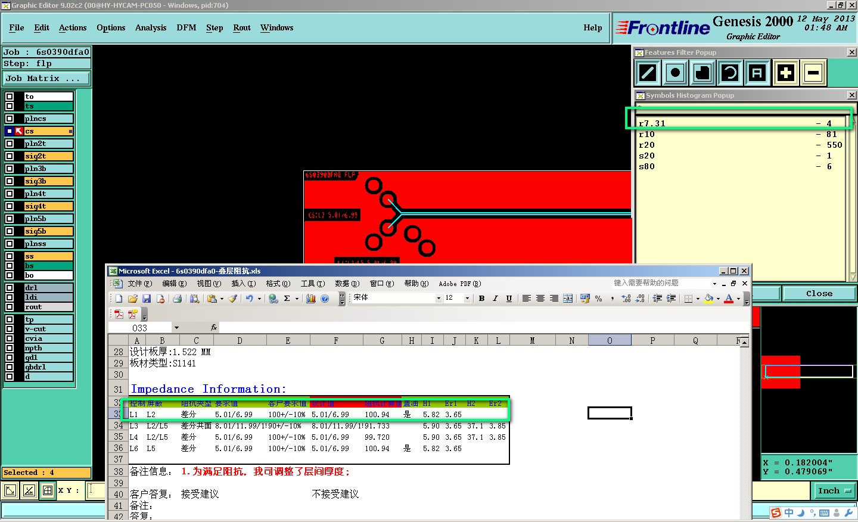The height and width of the screenshot is (522, 858).
Task: Click the Windows language tray icon 中
Action: click(789, 512)
